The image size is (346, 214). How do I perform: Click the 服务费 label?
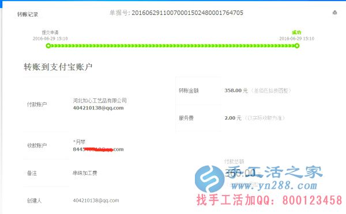point(186,118)
